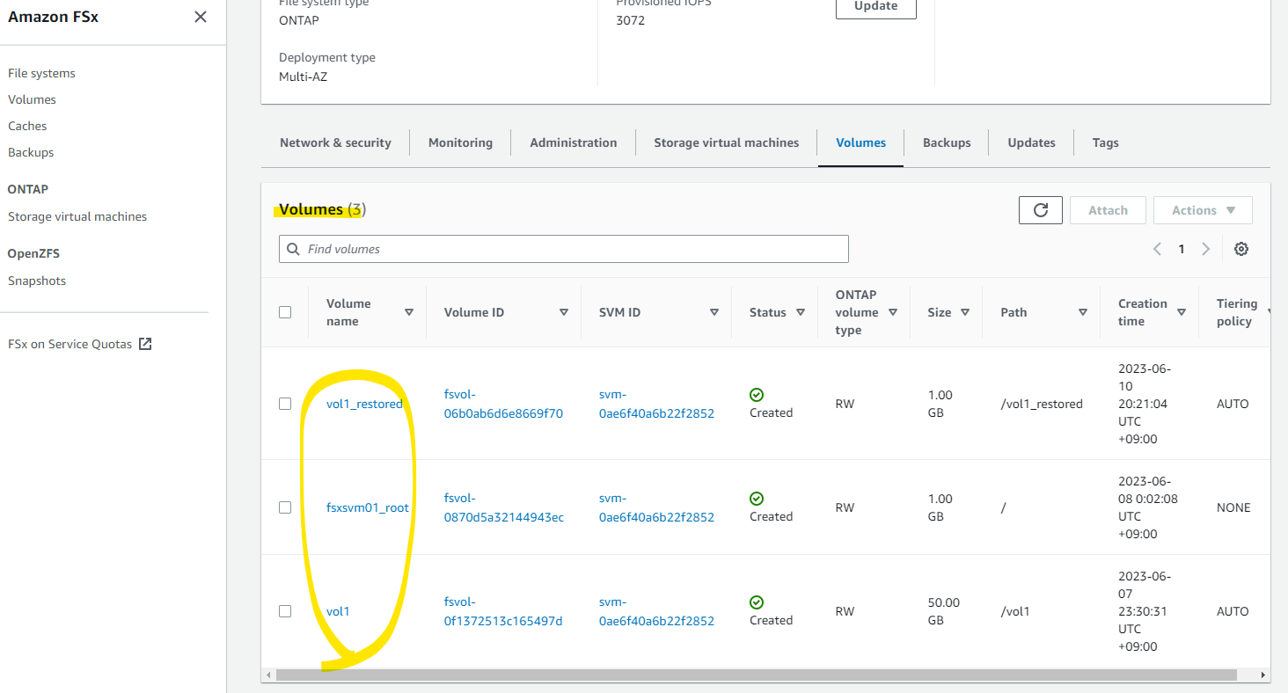Open the Actions dropdown button
This screenshot has width=1288, height=693.
(x=1203, y=210)
